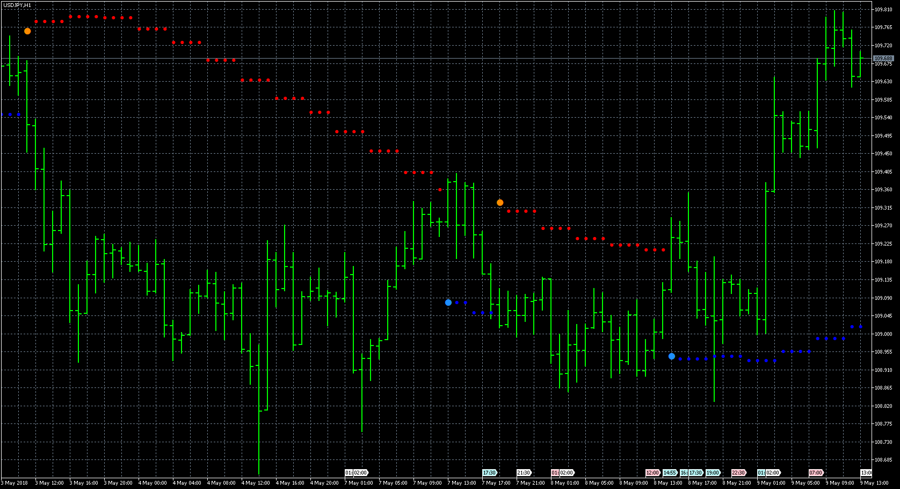The image size is (900, 489).
Task: Select the large blue dot near 108.955 level
Action: click(x=672, y=356)
